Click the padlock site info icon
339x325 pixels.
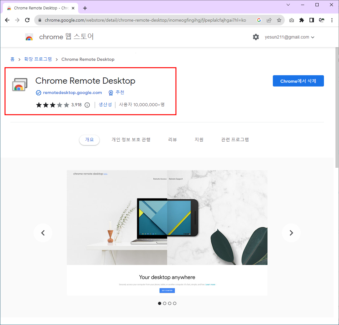pyautogui.click(x=40, y=20)
